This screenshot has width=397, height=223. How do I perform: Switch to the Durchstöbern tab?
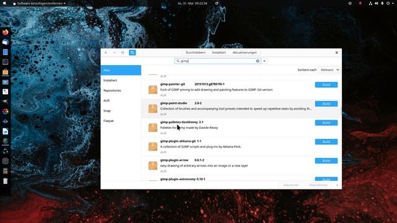[195, 53]
